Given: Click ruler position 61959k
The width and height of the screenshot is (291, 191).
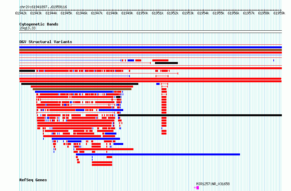Looking at the screenshot, I should pos(279,13).
